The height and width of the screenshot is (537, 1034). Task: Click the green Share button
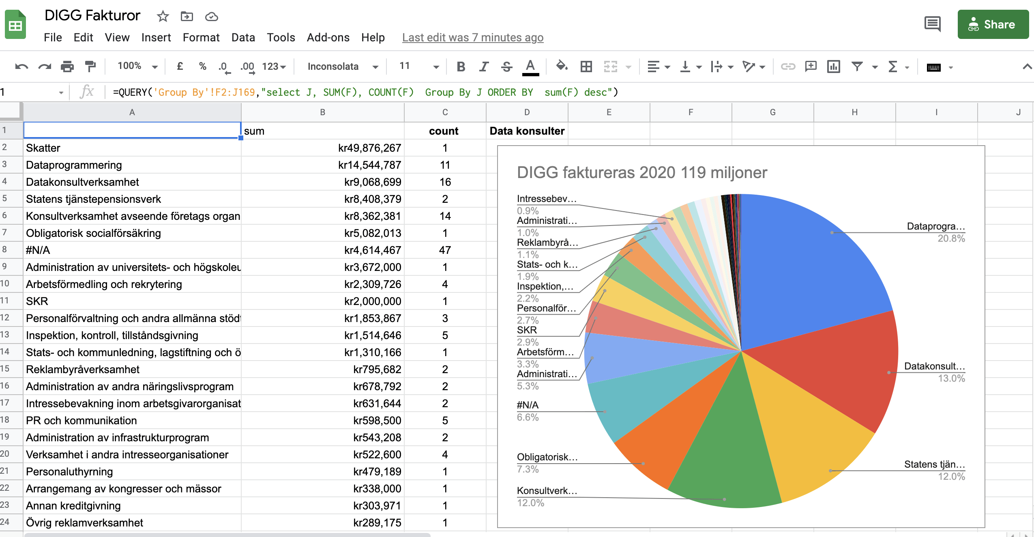(993, 25)
